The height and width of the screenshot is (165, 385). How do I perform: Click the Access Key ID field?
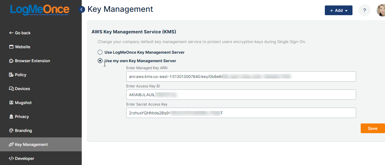click(241, 95)
